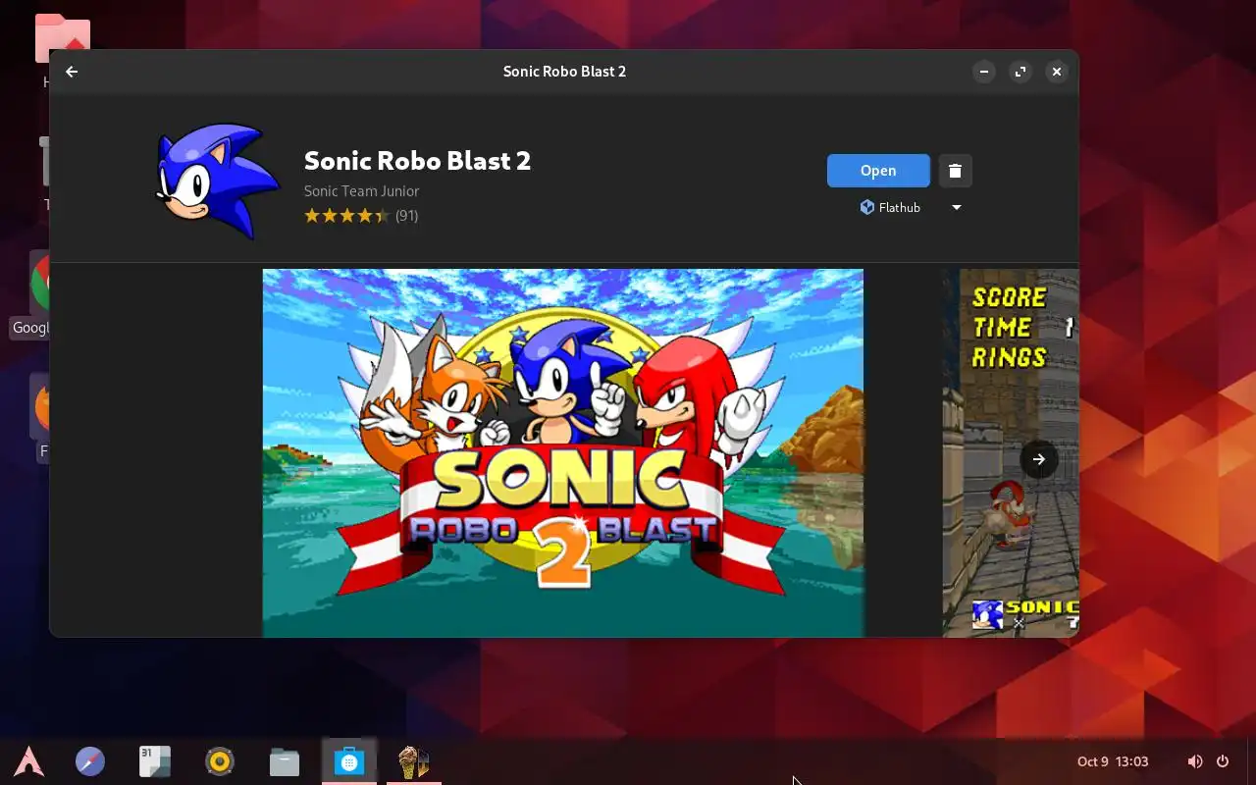The width and height of the screenshot is (1256, 785).
Task: Go back using the header arrow
Action: 72,72
